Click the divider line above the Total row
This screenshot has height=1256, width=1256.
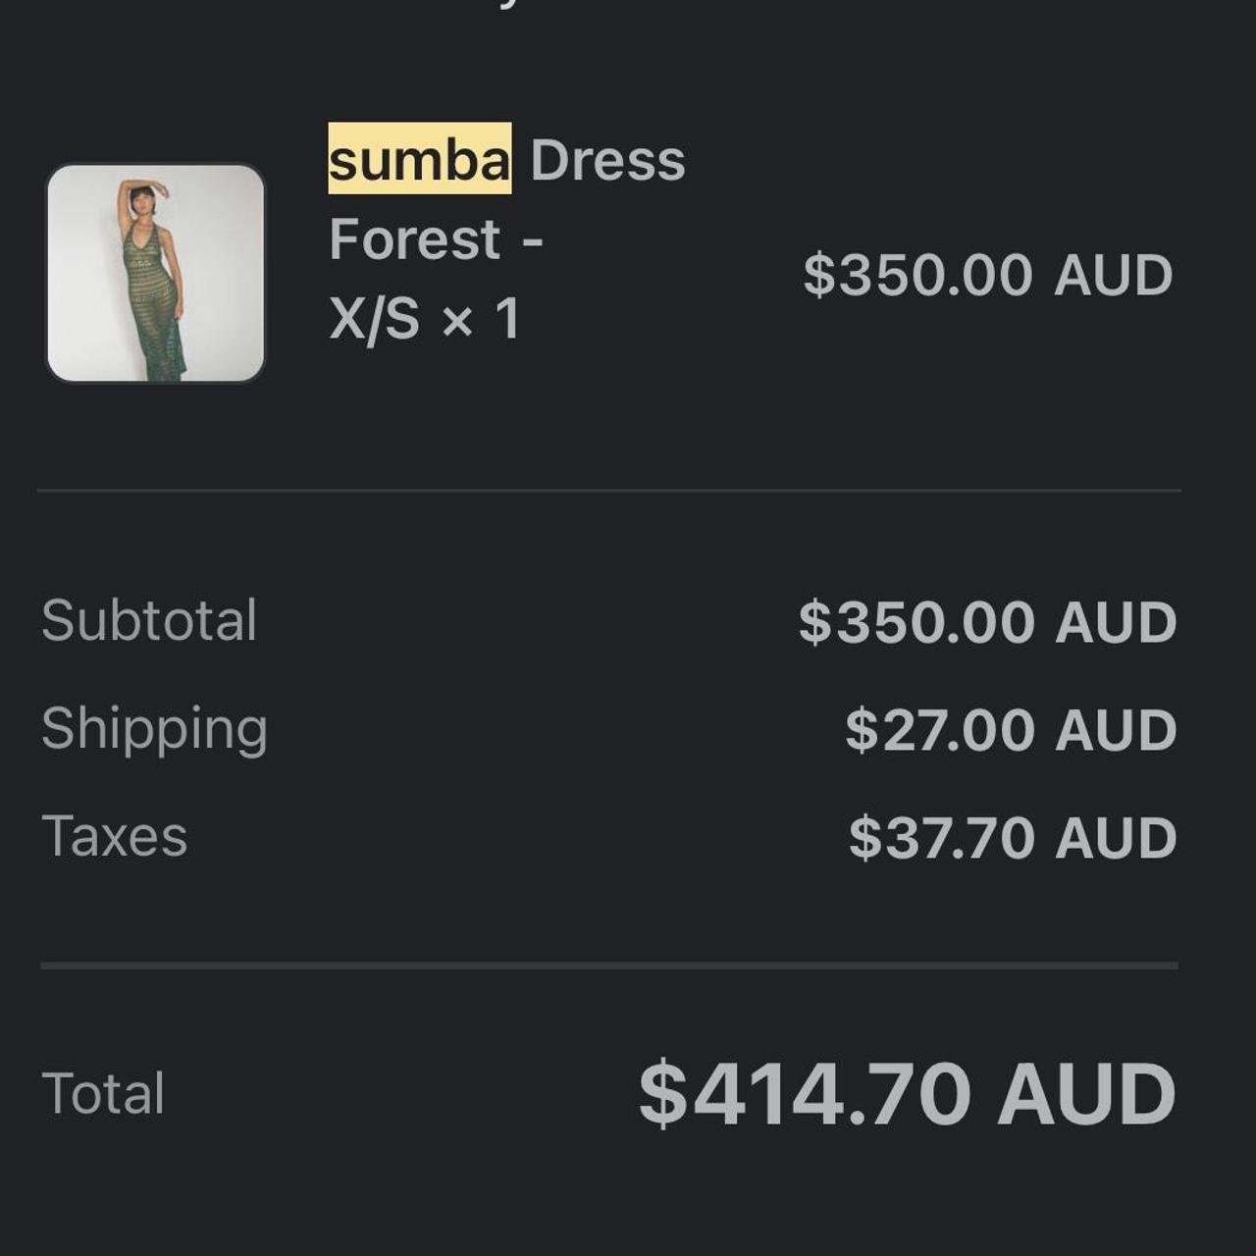point(608,966)
